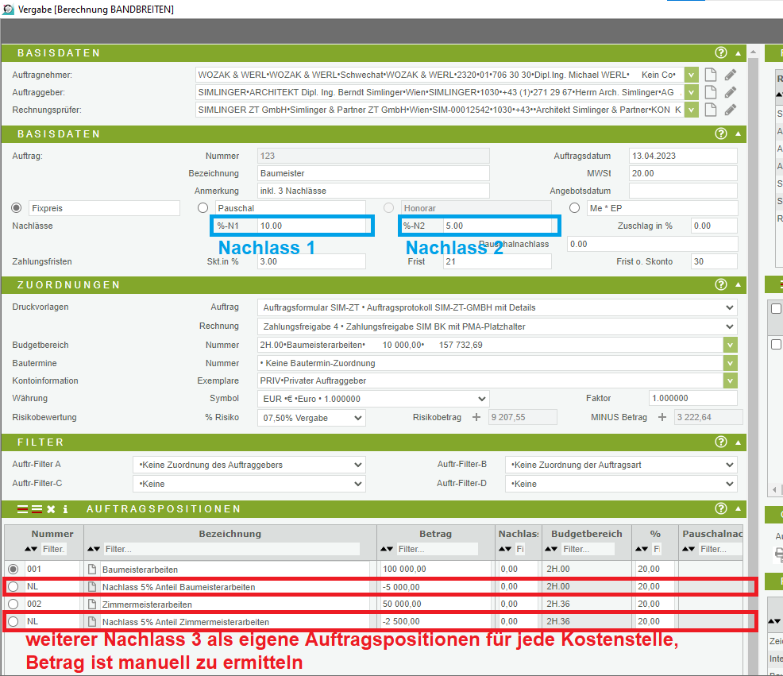Viewport: 783px width, 676px height.
Task: Click info icon in Auftragspositionen header
Action: (65, 508)
